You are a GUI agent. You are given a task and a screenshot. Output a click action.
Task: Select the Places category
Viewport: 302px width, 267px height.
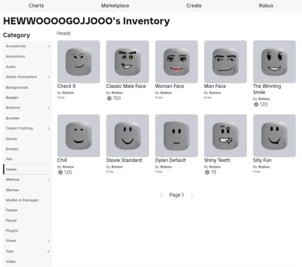pos(27,221)
